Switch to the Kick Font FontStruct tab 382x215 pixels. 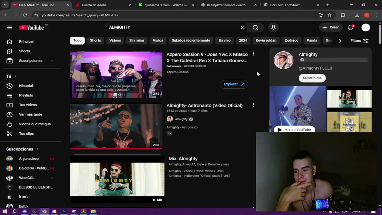[291, 5]
